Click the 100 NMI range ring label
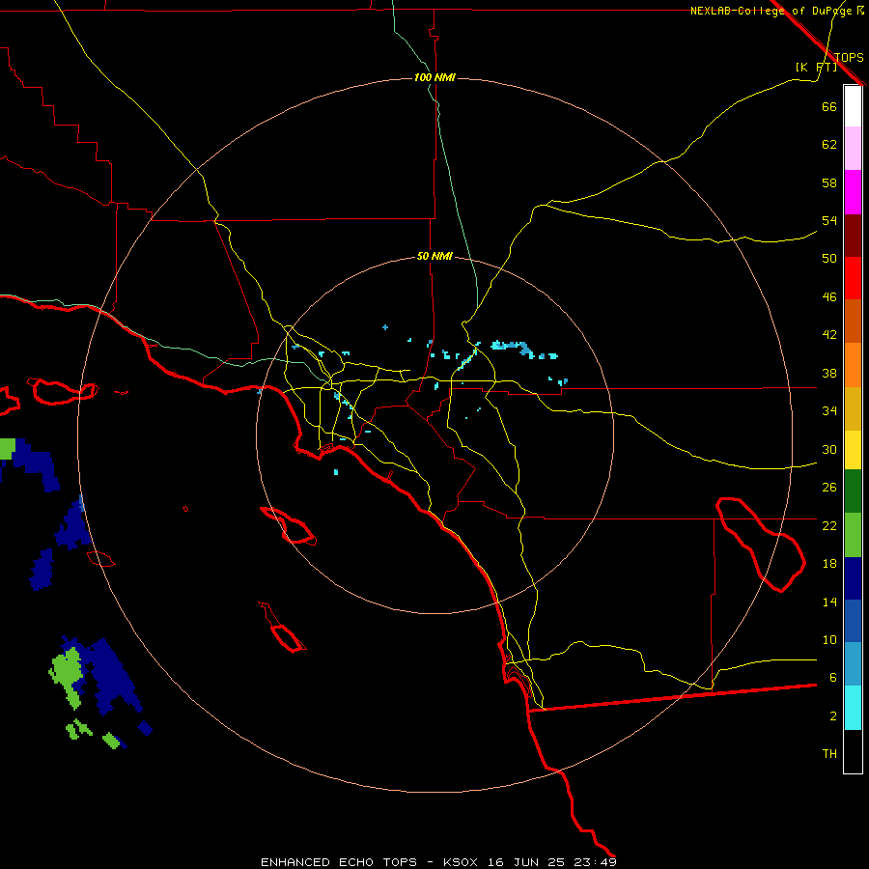This screenshot has width=869, height=869. [434, 77]
